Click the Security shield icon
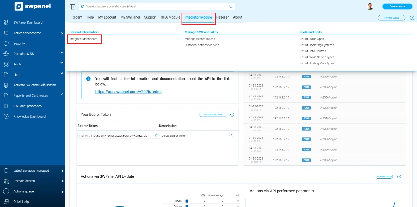 coord(6,43)
